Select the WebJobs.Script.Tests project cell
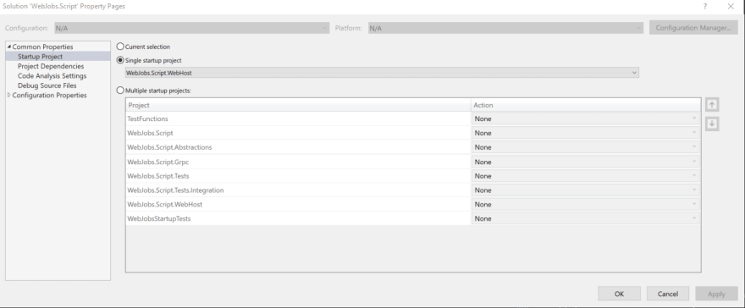Screen dimensions: 745x308 pyautogui.click(x=298, y=176)
